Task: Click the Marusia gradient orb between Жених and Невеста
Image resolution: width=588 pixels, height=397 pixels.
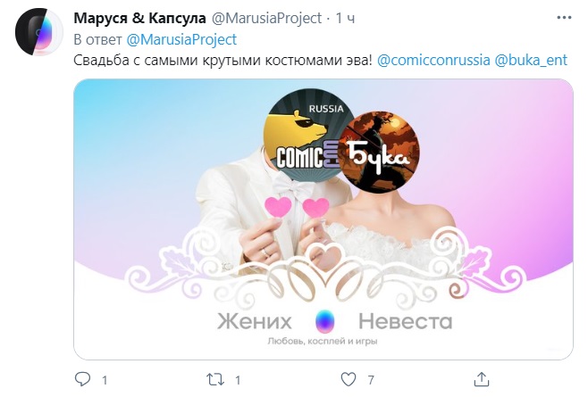Action: (324, 321)
